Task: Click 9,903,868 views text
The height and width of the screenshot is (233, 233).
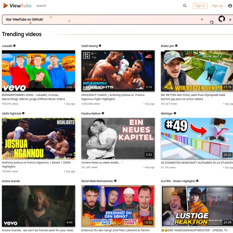Action: tap(90, 104)
